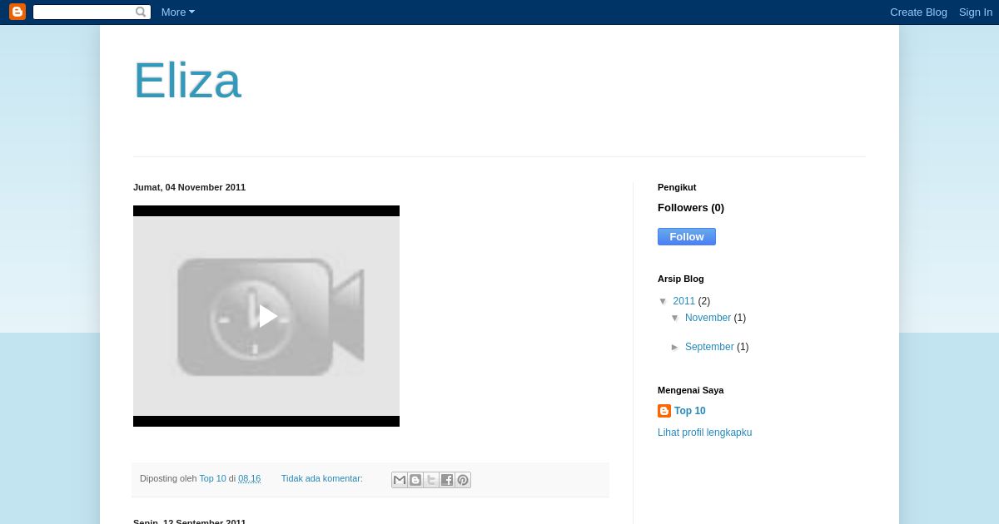
Task: Click the Blogger logo icon in the navbar
Action: [17, 12]
